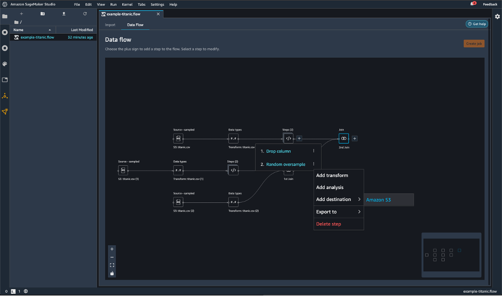Switch to the Import tab

coord(110,25)
